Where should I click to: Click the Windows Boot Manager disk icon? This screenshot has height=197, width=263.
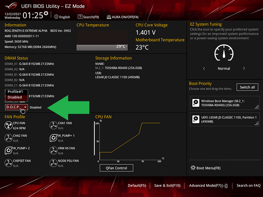tap(196, 103)
